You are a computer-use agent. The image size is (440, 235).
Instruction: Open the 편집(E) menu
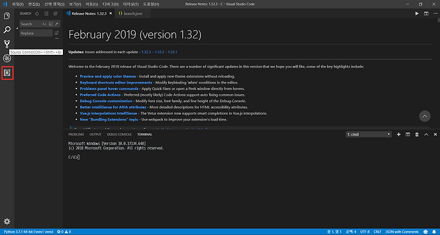[34, 4]
